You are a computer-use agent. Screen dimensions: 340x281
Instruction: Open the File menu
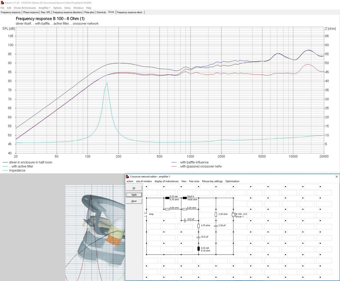point(2,8)
